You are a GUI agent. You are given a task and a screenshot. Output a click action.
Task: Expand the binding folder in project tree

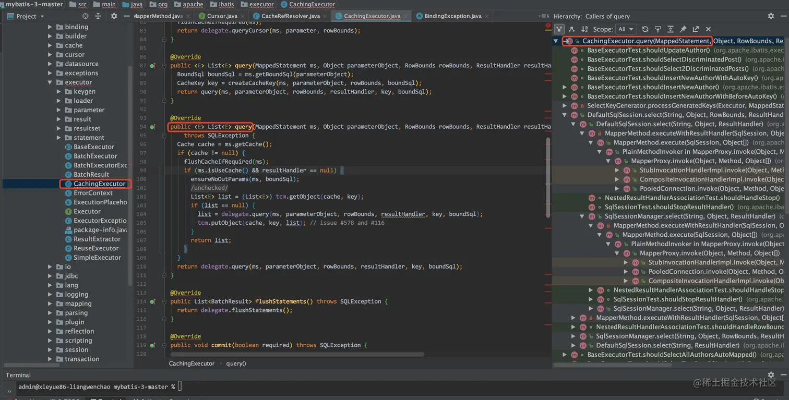point(50,27)
